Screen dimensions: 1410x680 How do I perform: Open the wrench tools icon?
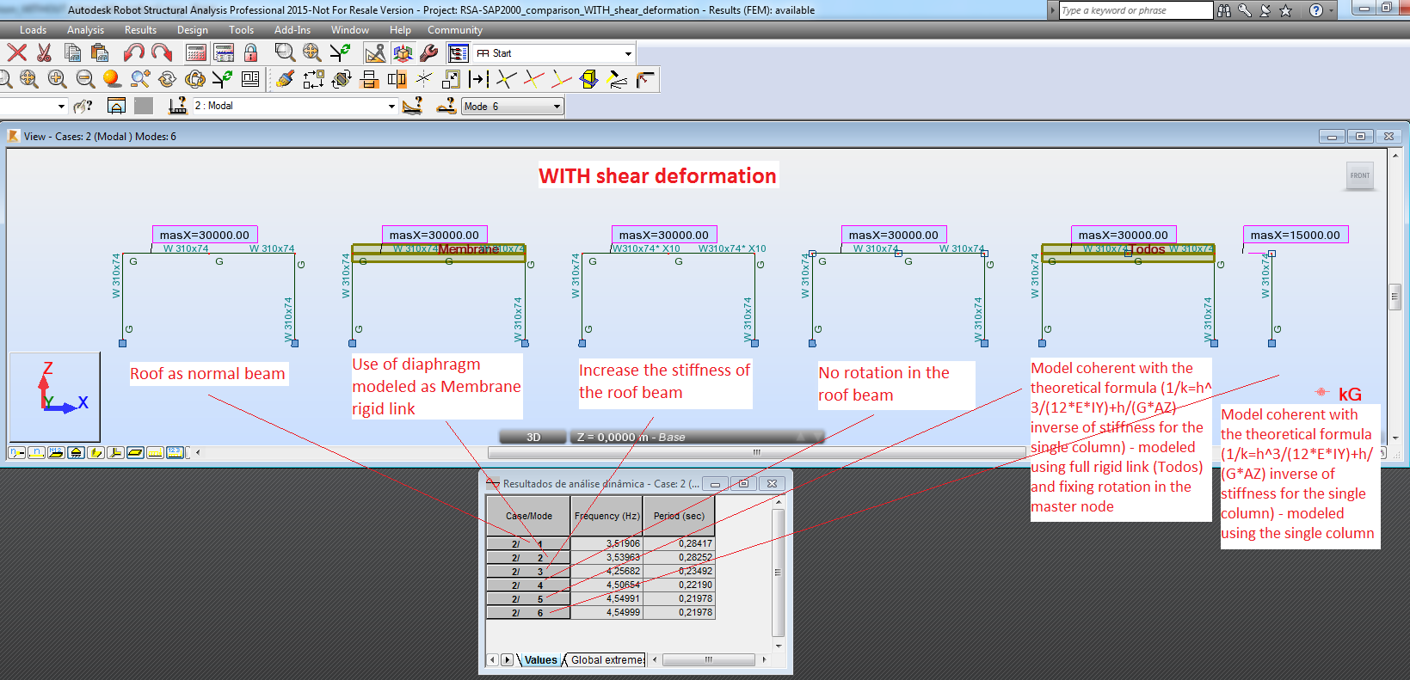point(429,53)
